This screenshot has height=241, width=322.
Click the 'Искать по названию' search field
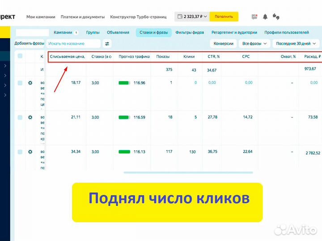(73, 44)
